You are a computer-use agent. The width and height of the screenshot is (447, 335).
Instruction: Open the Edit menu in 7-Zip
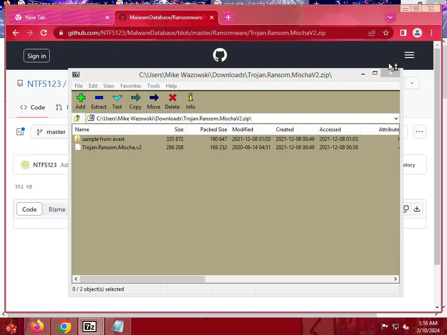tap(93, 86)
